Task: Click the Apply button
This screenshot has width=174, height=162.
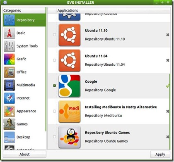Action: [x=160, y=154]
